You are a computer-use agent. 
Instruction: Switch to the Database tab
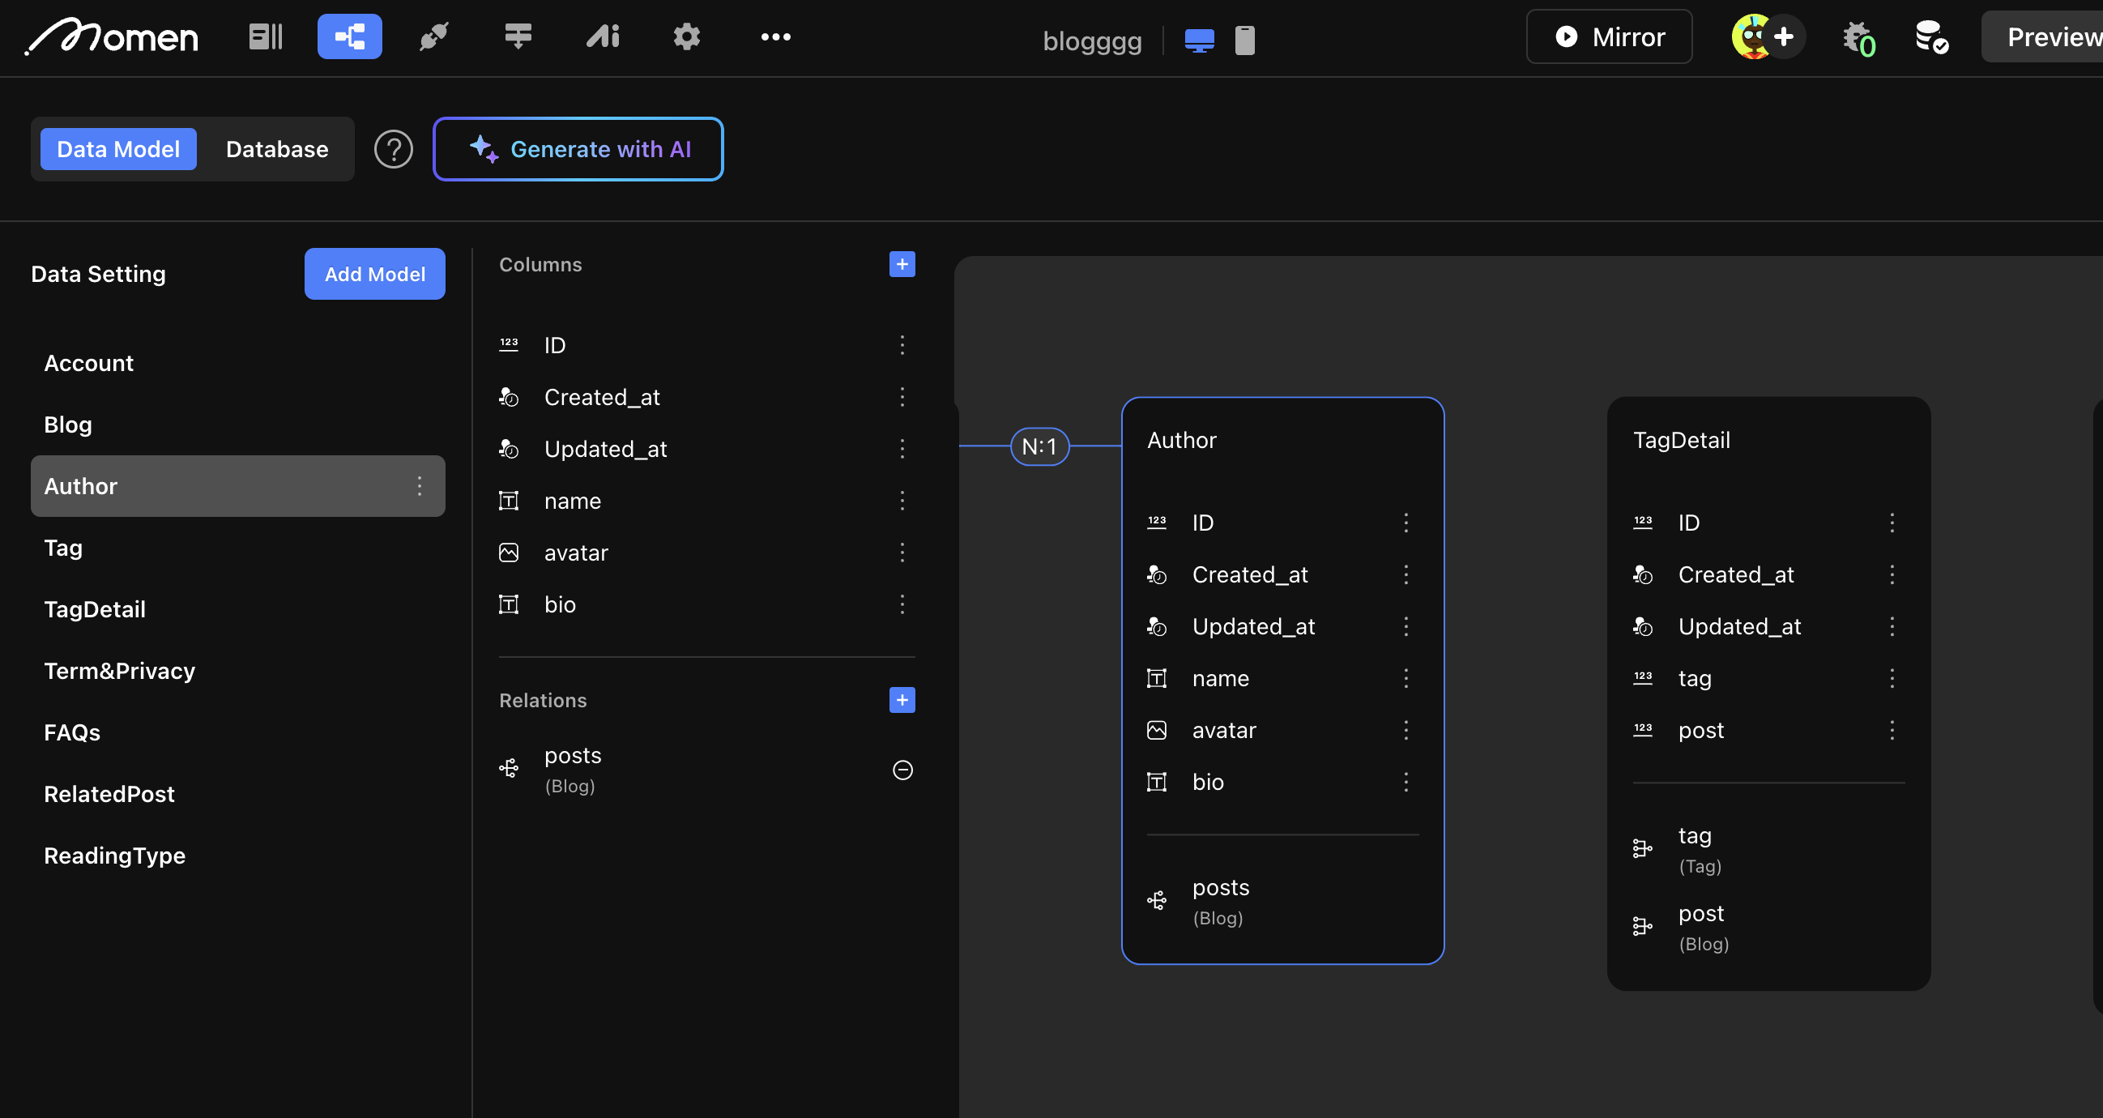[x=277, y=149]
